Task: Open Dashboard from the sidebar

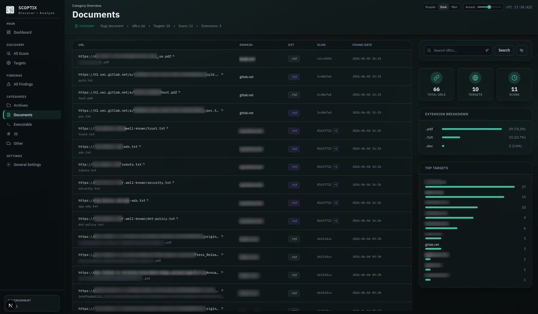Action: point(32,32)
